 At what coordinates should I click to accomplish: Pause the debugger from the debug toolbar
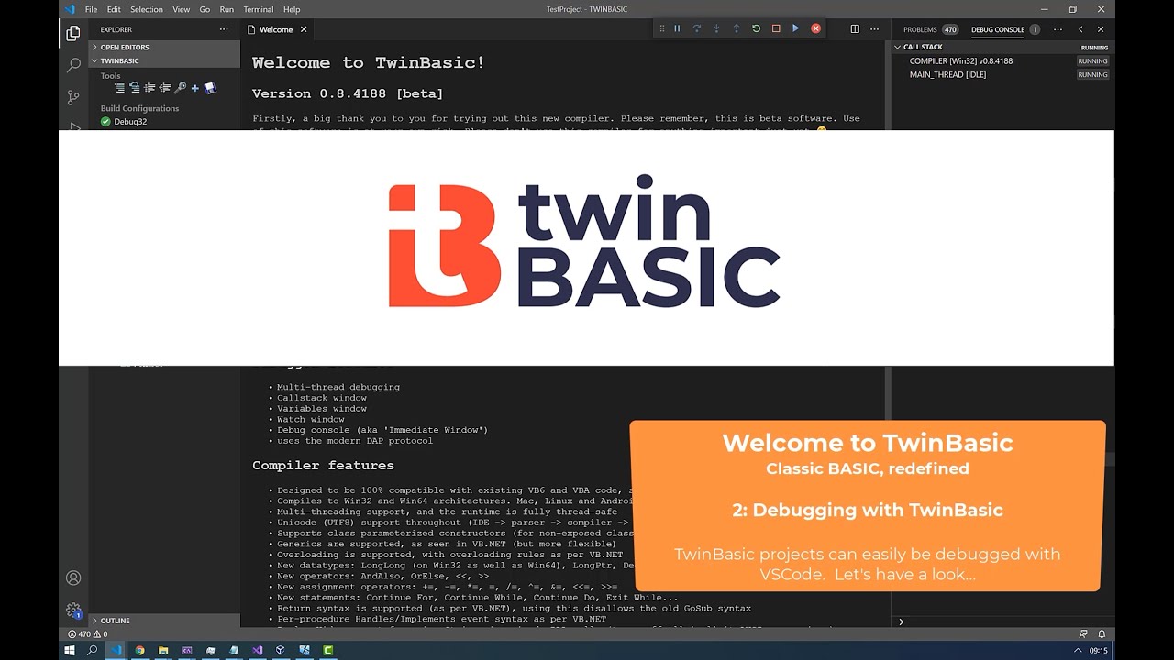(677, 28)
